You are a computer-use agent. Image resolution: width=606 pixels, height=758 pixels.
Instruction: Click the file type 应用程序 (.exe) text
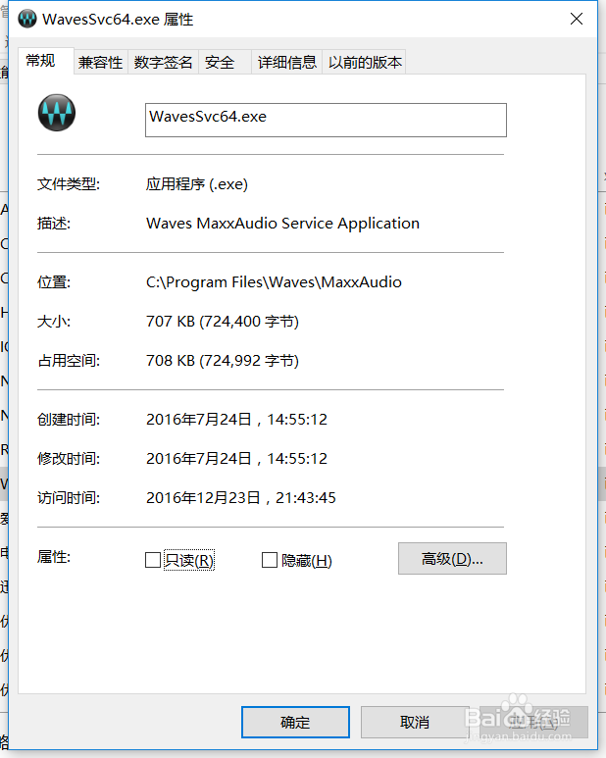tap(197, 184)
